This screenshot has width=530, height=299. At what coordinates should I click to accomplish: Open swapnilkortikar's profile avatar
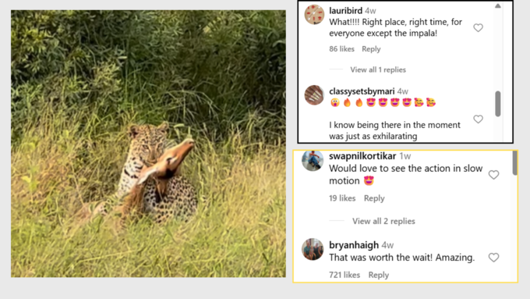coord(313,160)
